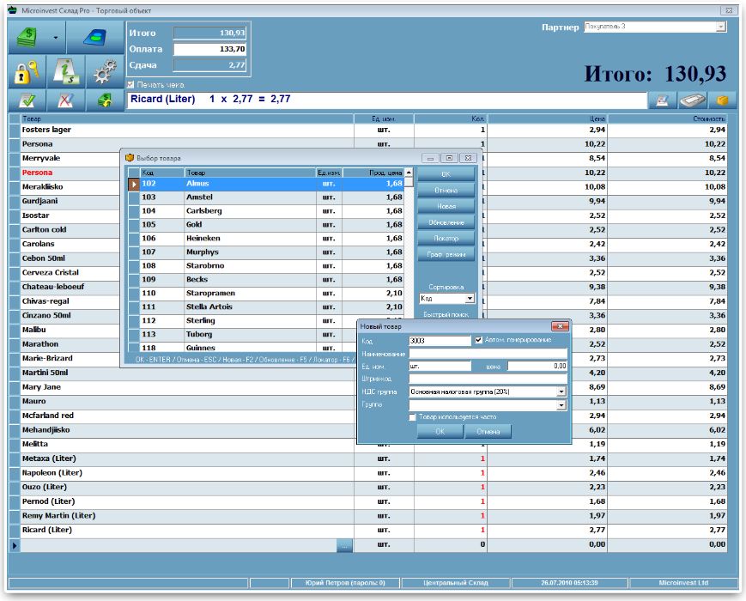Click the money refund icon
The width and height of the screenshot is (746, 601).
coord(105,100)
